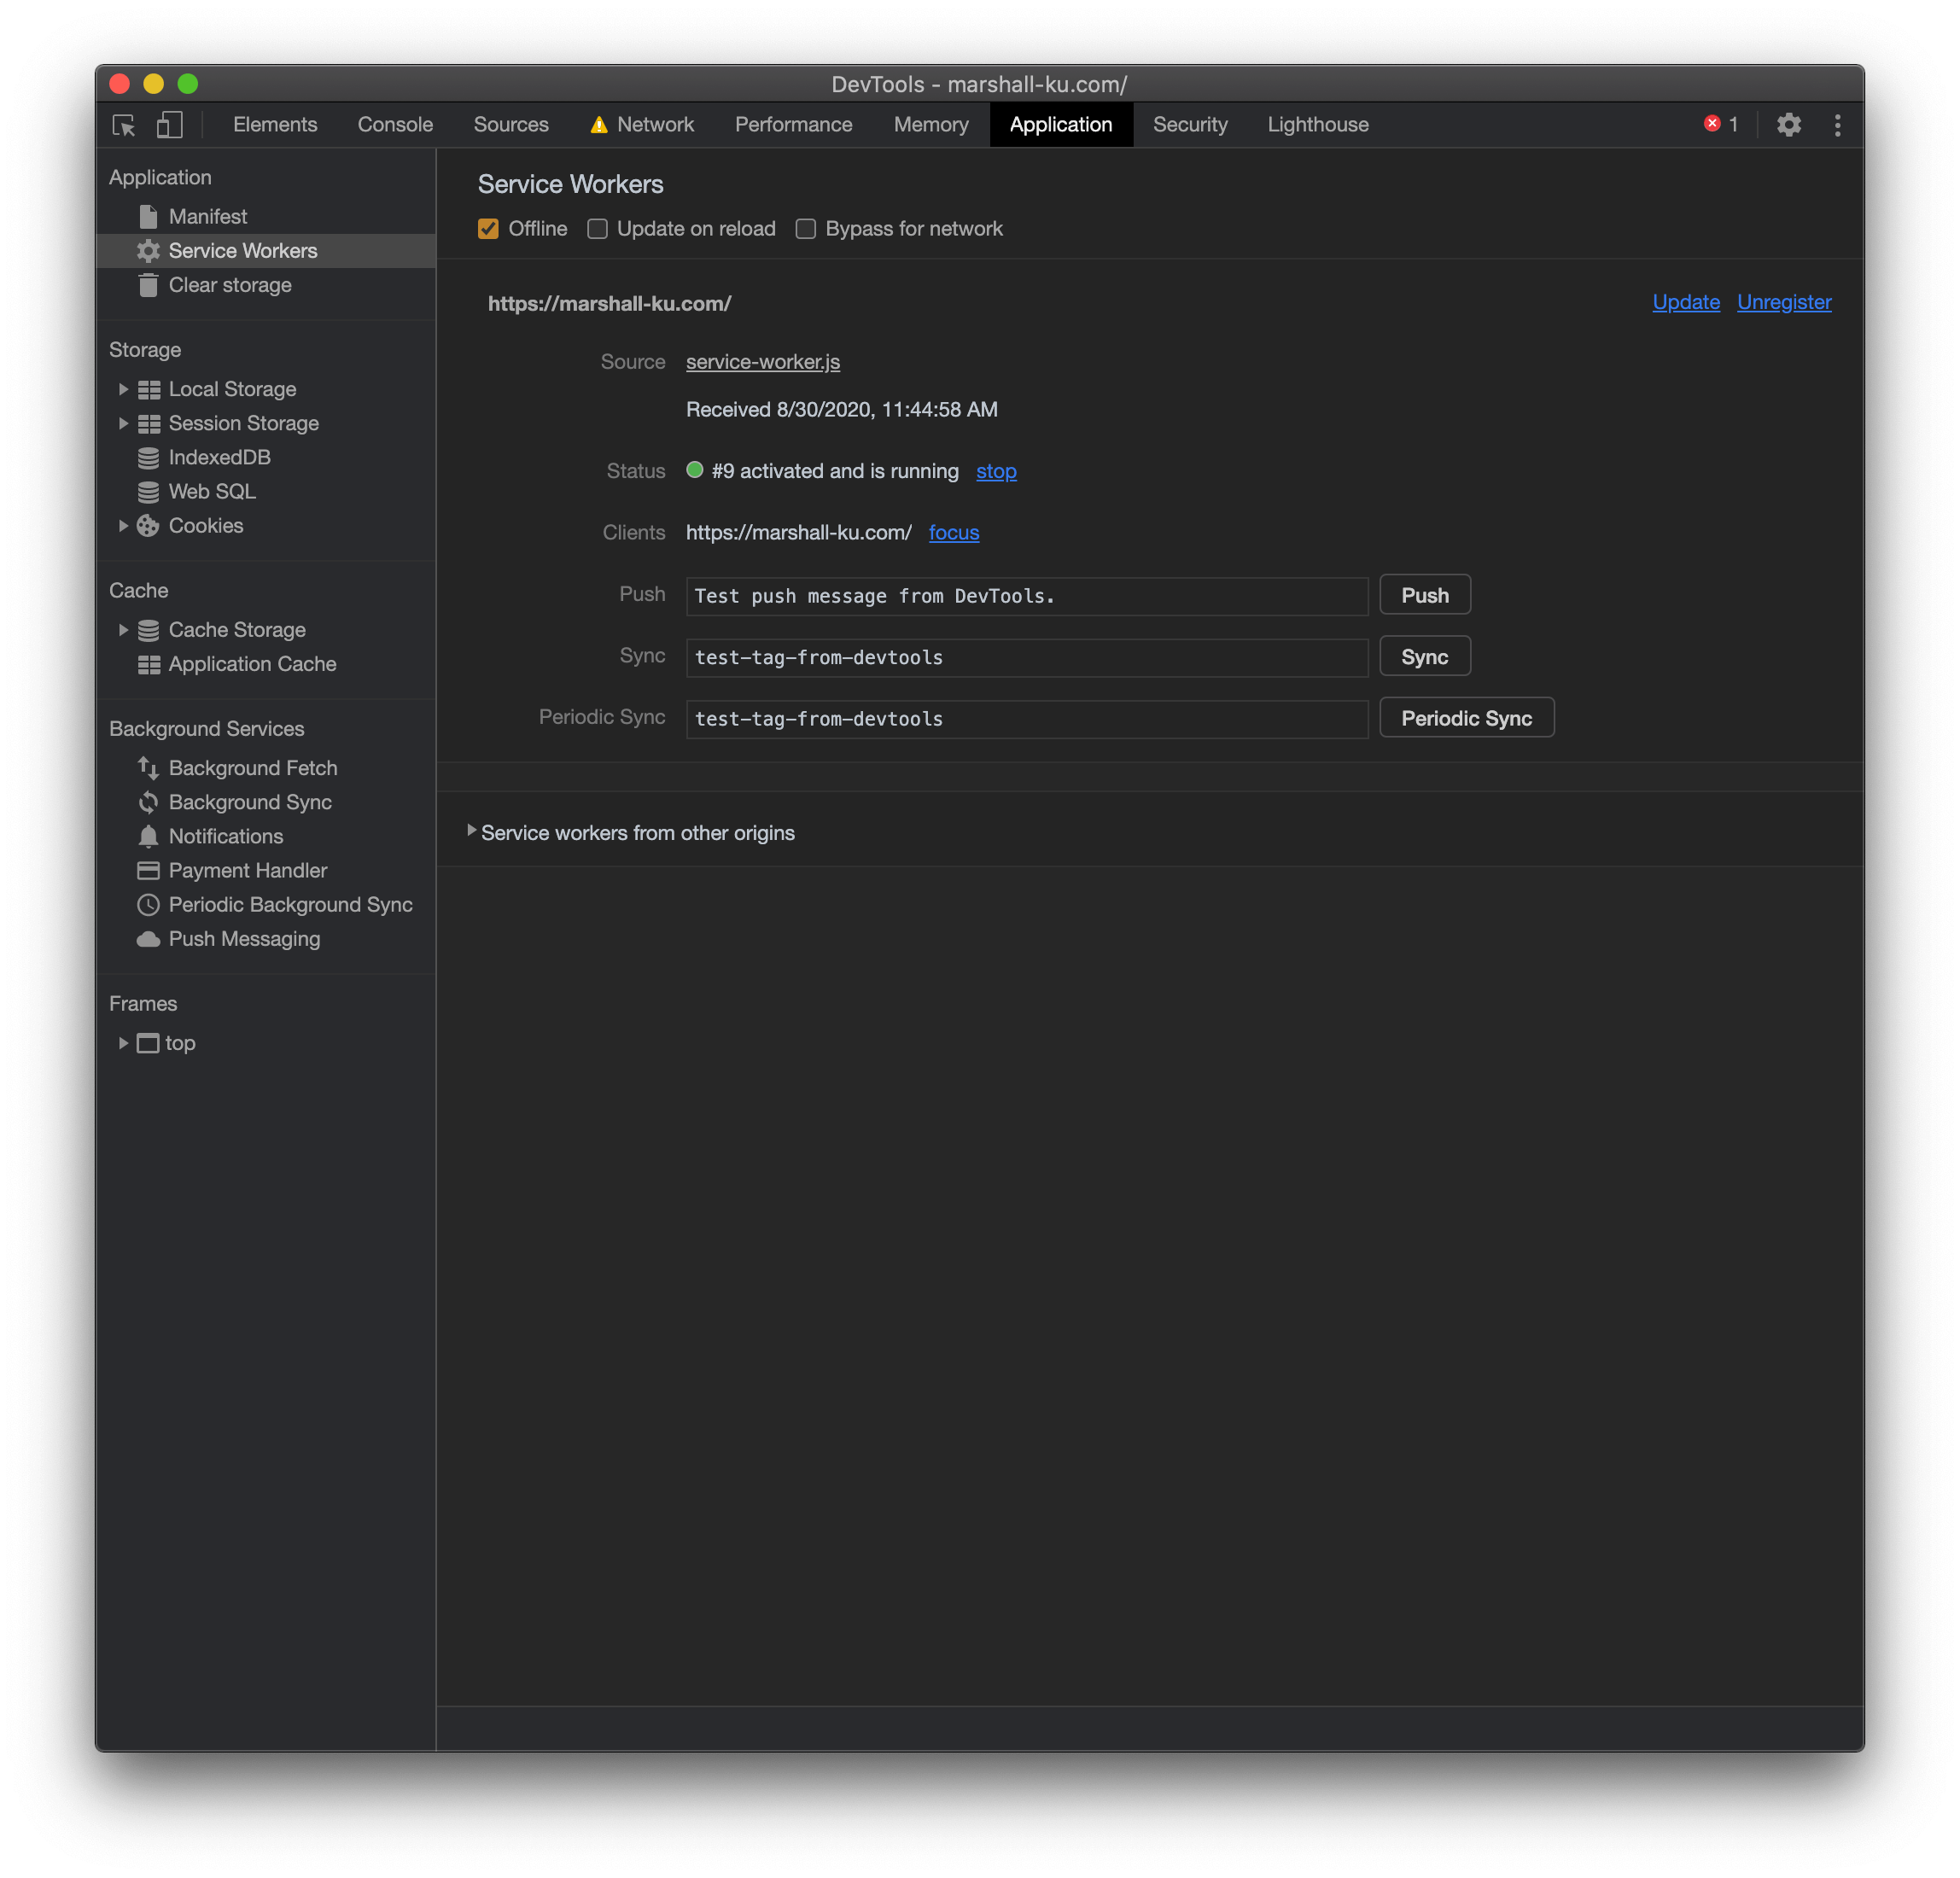The width and height of the screenshot is (1960, 1878).
Task: Switch to the Lighthouse tab
Action: 1317,125
